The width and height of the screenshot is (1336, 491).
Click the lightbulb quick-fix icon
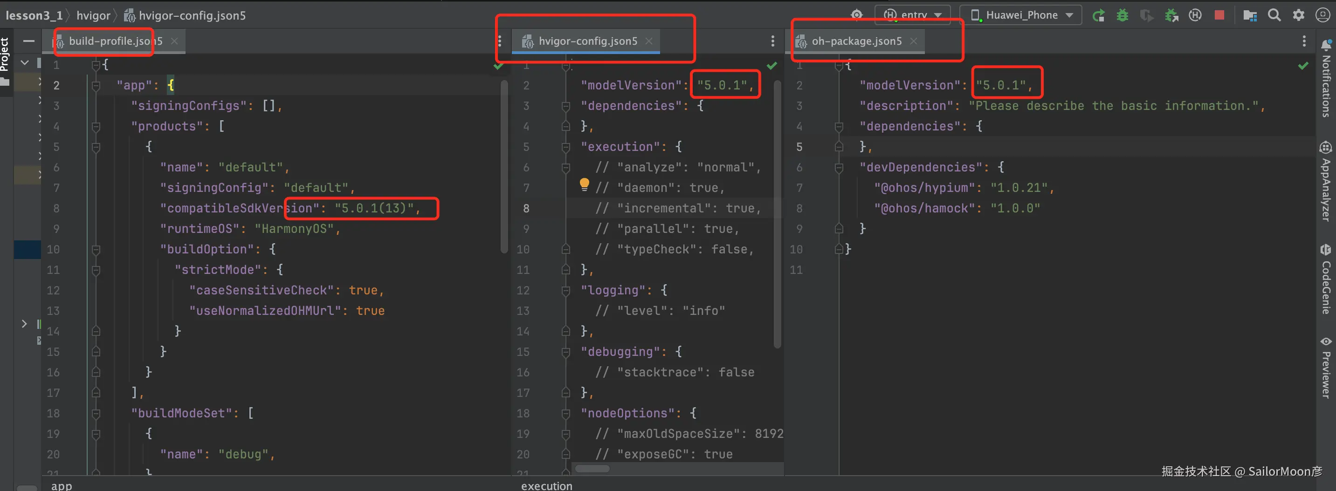click(x=584, y=184)
